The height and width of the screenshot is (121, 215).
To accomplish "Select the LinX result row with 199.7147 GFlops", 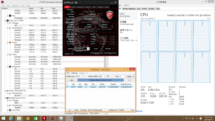I will coord(99,87).
